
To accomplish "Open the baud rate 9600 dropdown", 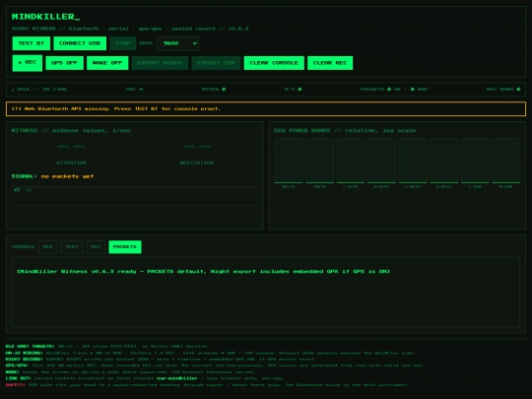I will coord(177,43).
